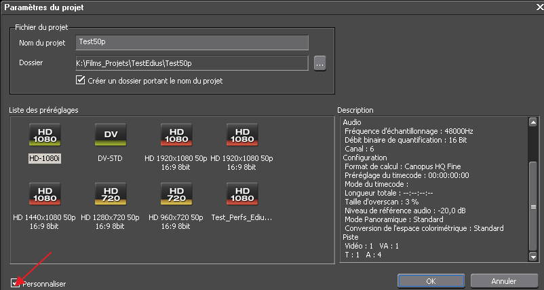Select the DV-STD preset icon

111,134
